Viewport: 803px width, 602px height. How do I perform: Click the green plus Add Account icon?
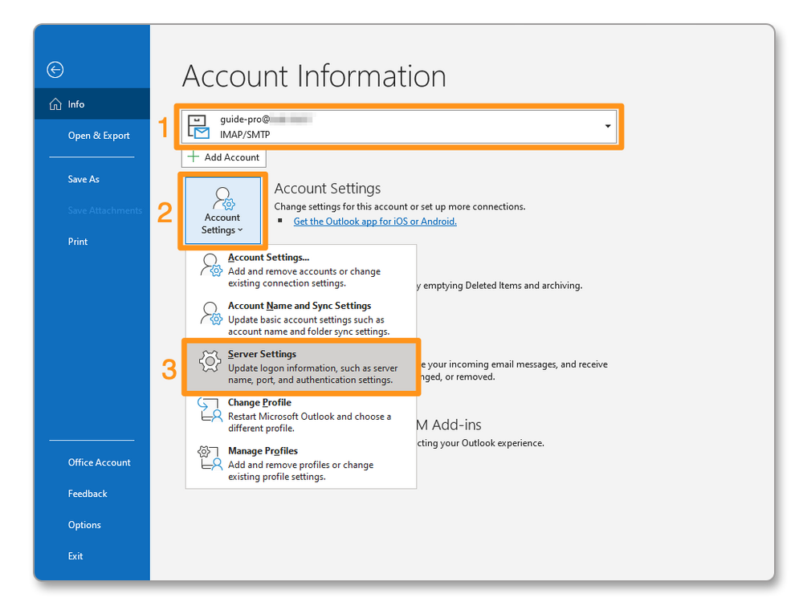194,157
